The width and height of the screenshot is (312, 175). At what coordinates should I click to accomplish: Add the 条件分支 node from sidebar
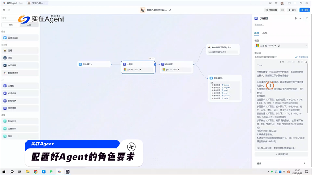[x=12, y=121]
